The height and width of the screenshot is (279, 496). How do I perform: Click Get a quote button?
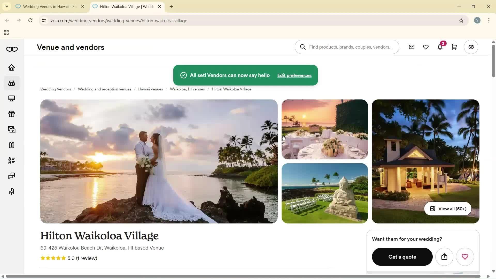pyautogui.click(x=402, y=257)
